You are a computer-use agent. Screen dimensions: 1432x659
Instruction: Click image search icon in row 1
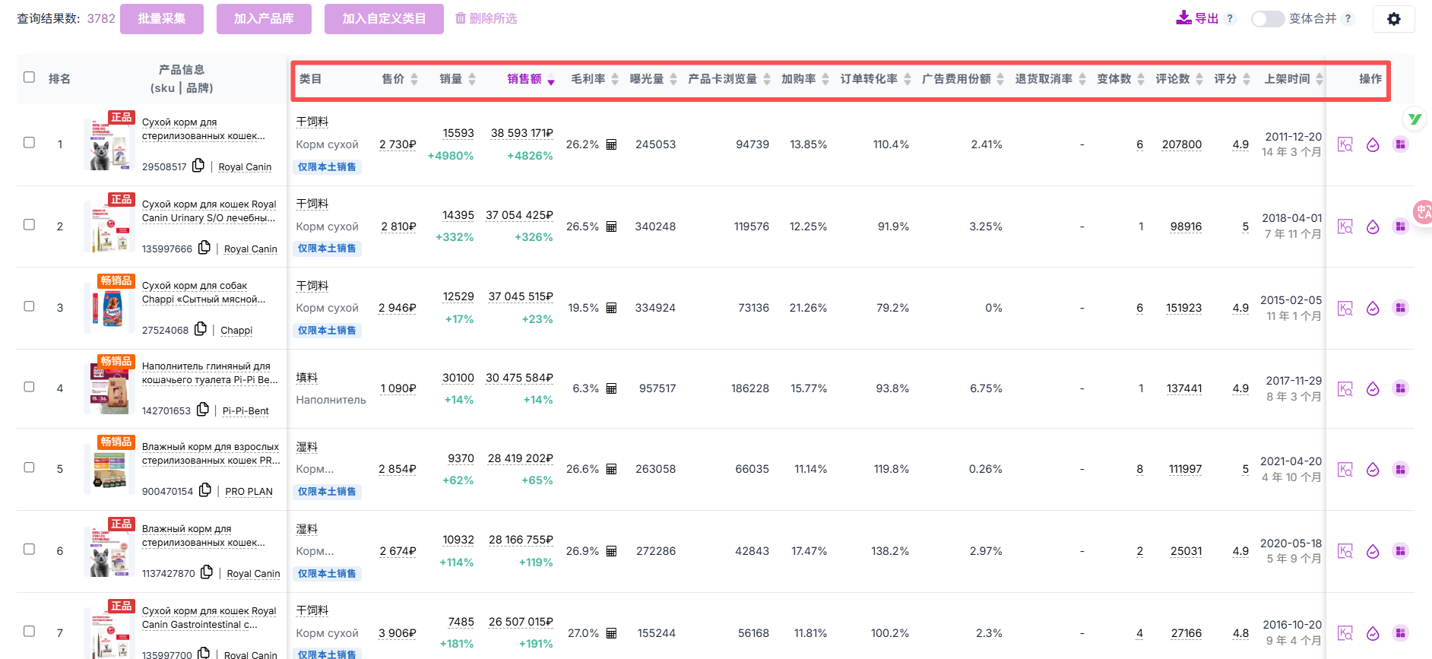(1345, 144)
